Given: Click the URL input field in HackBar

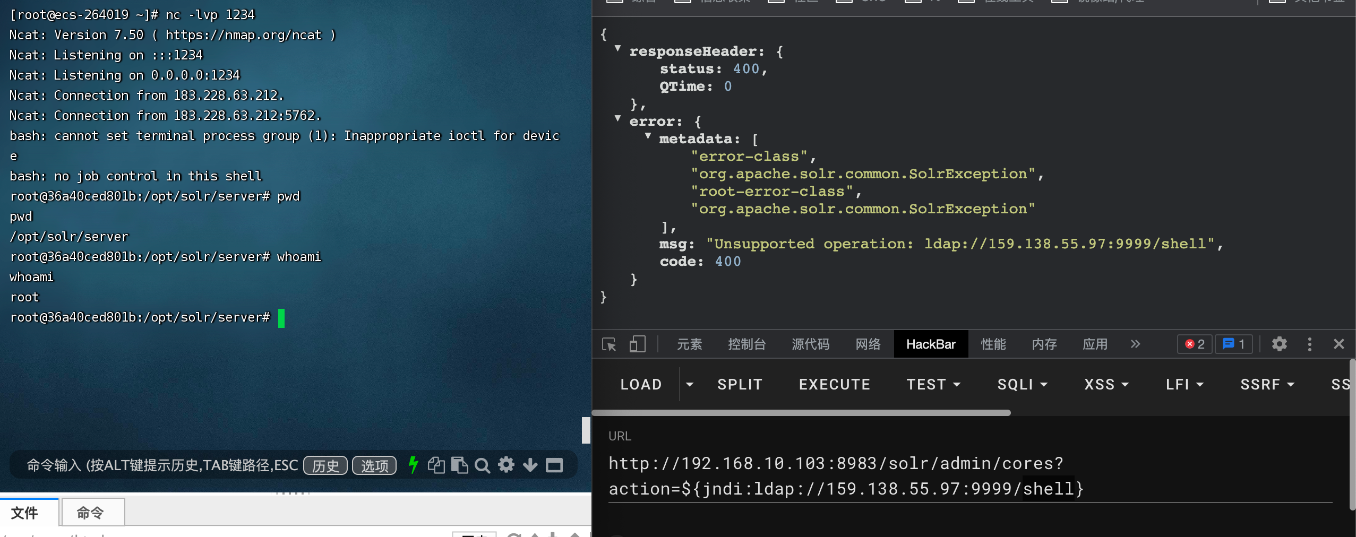Looking at the screenshot, I should (x=903, y=476).
